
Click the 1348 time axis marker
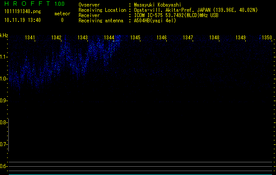pos(214,37)
